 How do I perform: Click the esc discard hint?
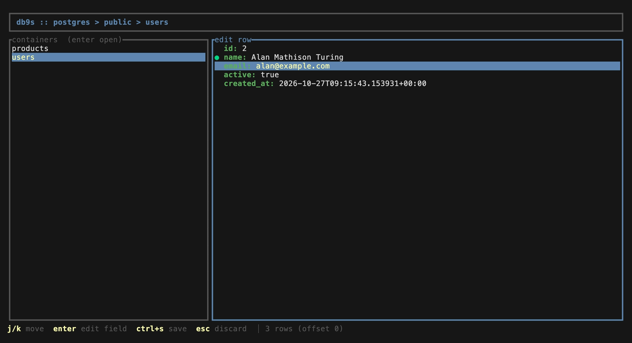point(221,329)
